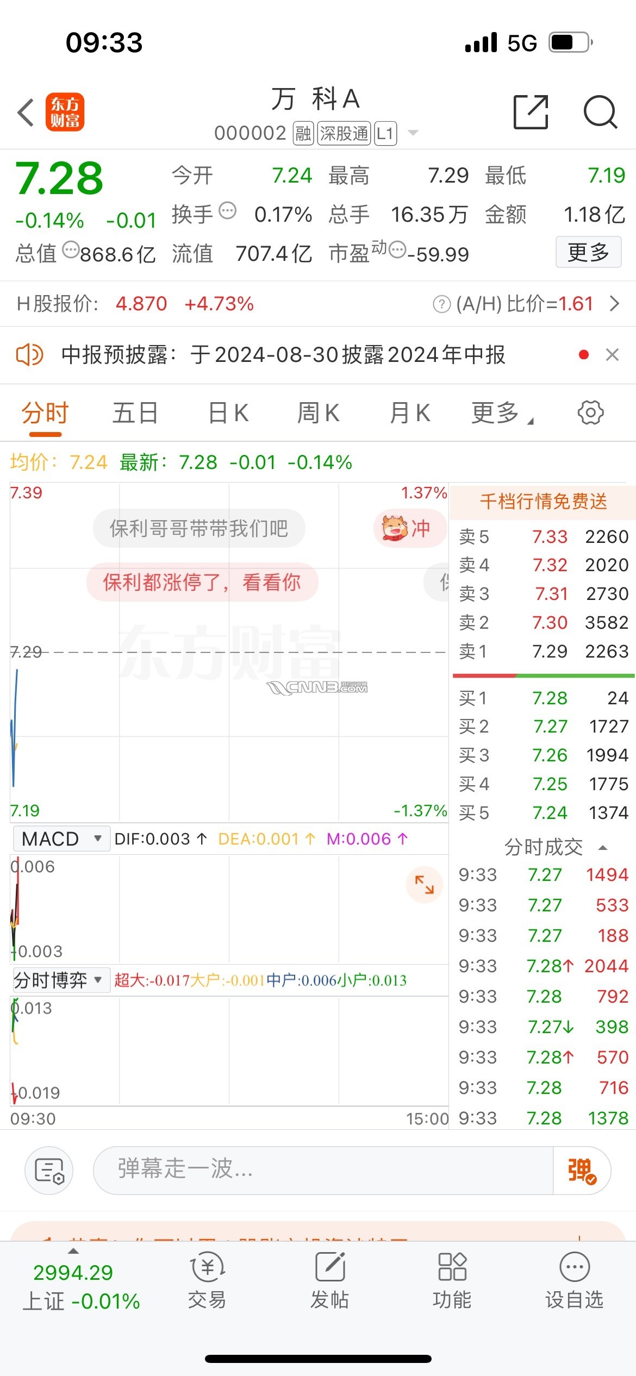Open the 更多 chart period dropdown

(503, 413)
